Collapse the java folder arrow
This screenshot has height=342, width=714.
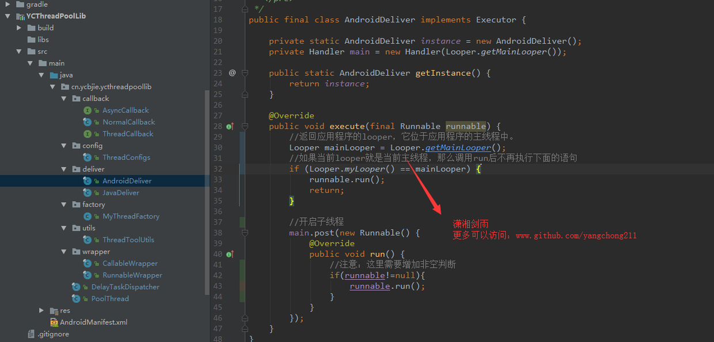(x=41, y=75)
